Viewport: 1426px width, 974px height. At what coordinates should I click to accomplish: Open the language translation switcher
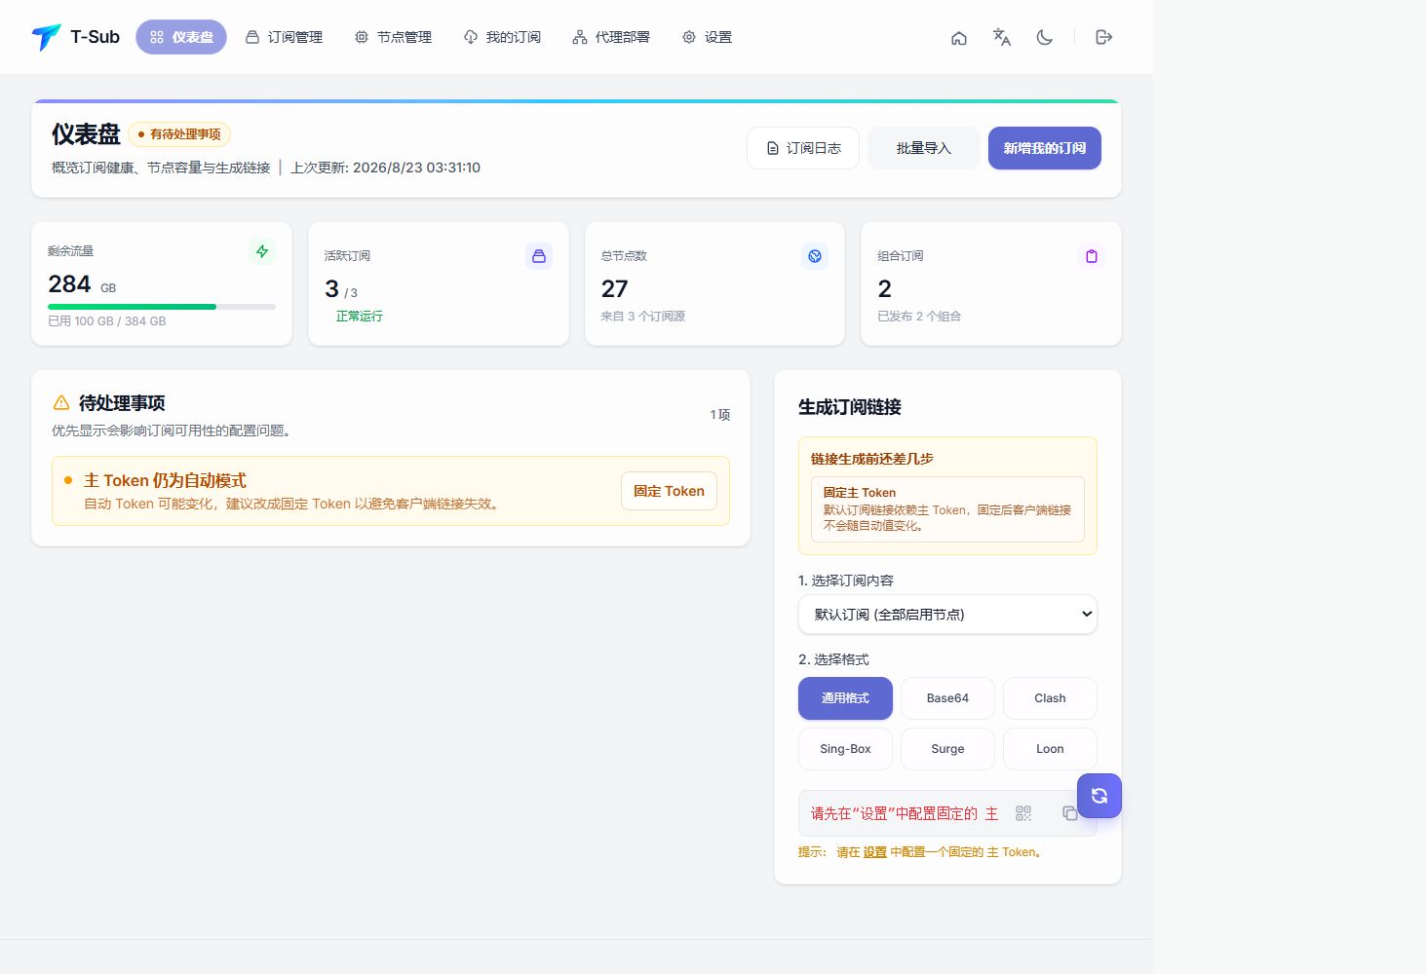(1002, 37)
